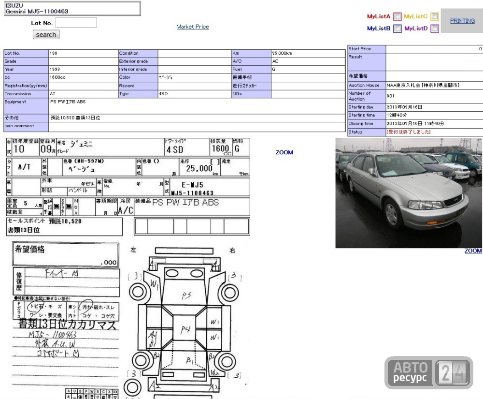
Task: Open the Market Price link
Action: [x=193, y=27]
